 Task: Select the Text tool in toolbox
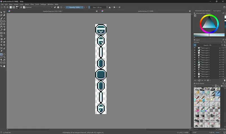pos(4,12)
